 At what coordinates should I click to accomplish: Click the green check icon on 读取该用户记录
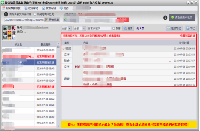[172, 17]
